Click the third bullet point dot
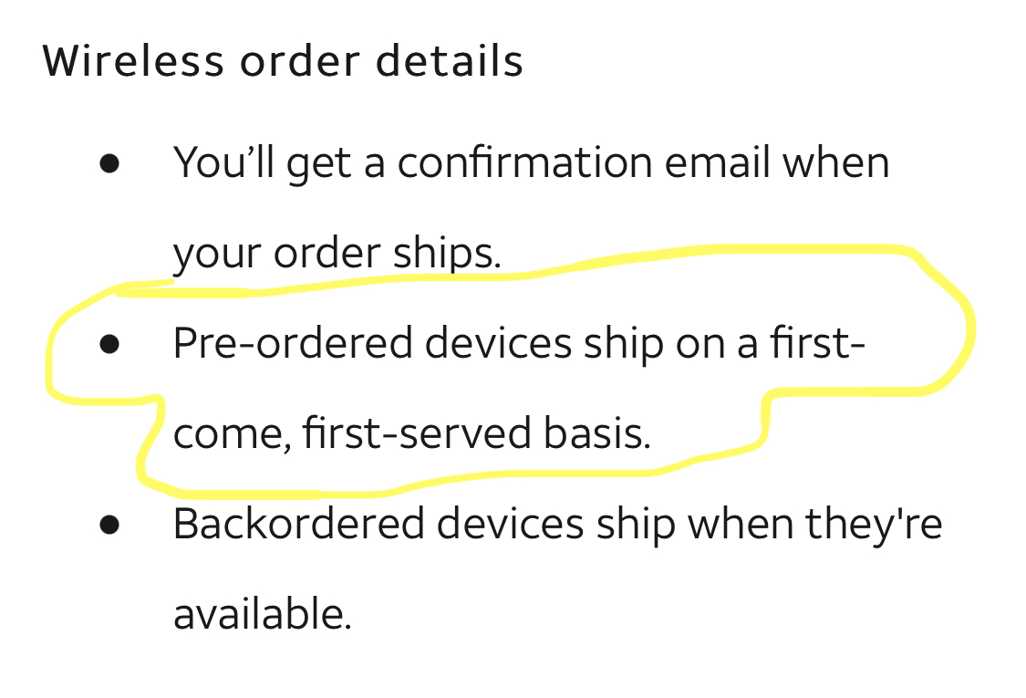 [x=109, y=525]
